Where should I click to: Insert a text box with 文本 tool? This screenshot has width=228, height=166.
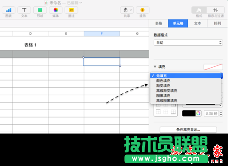24,10
